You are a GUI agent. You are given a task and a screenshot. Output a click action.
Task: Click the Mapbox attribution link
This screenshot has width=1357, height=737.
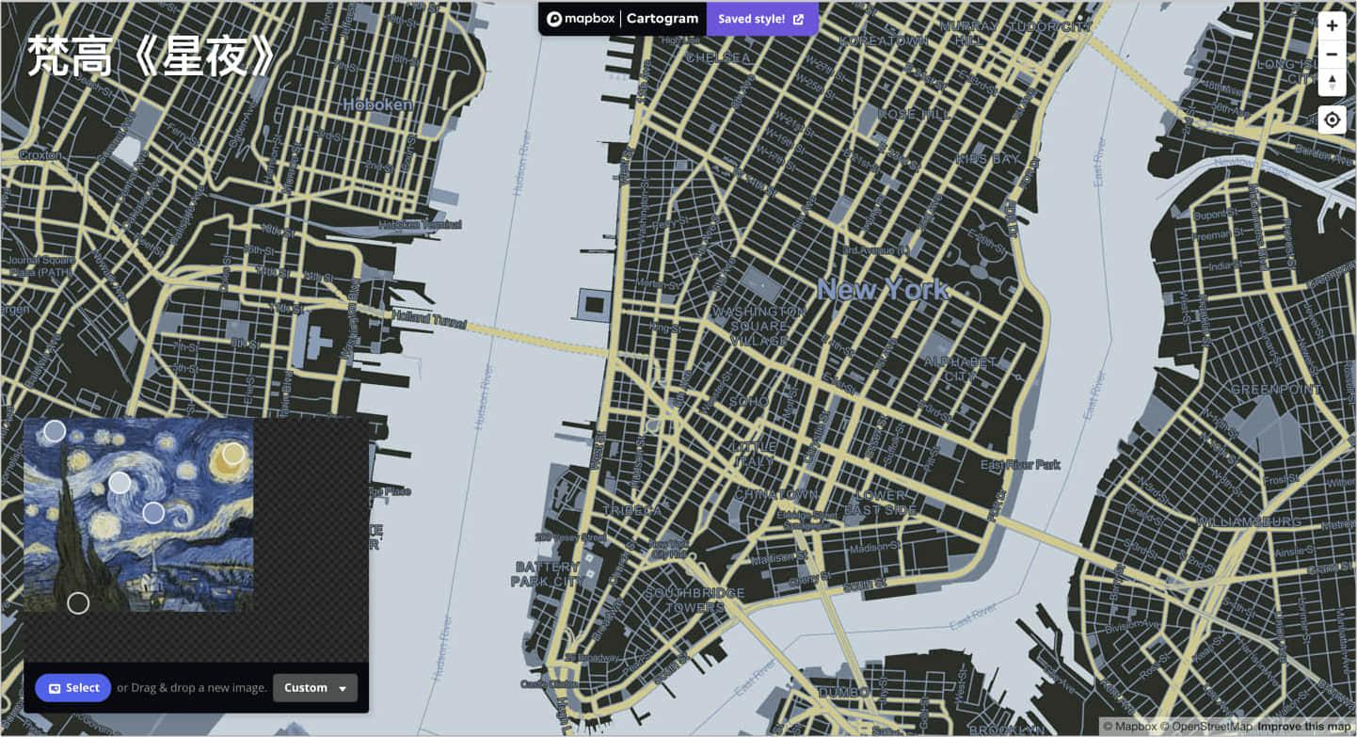(x=1136, y=727)
